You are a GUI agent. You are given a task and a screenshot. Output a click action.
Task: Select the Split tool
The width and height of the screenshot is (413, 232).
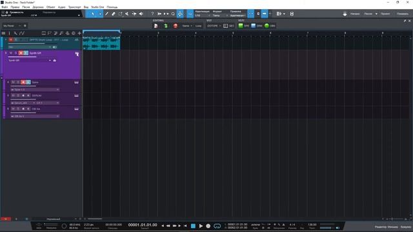121,14
